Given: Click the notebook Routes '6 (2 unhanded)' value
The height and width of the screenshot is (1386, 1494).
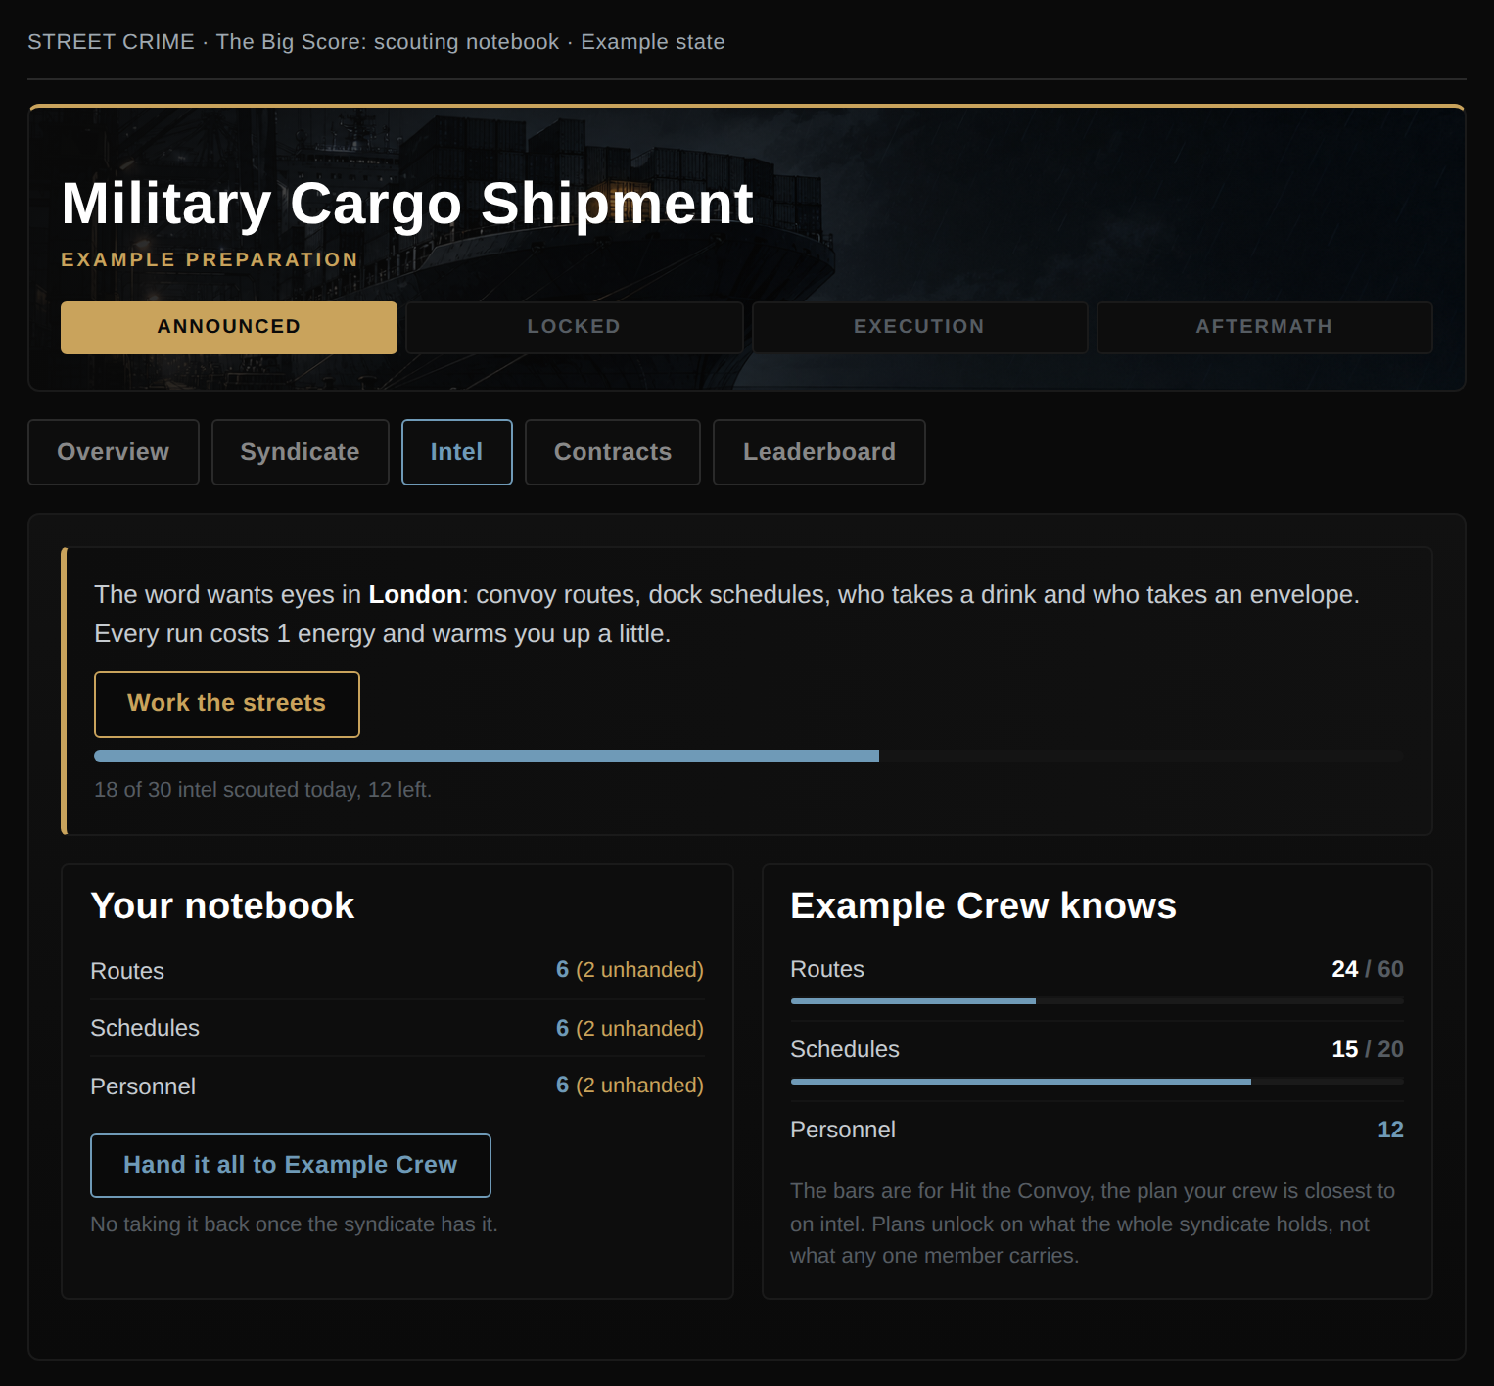Looking at the screenshot, I should pos(630,970).
